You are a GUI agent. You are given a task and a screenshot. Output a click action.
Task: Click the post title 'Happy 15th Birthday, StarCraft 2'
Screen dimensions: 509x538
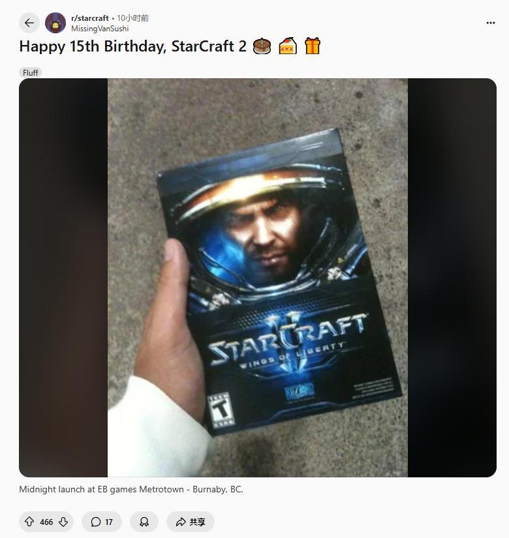pos(132,46)
